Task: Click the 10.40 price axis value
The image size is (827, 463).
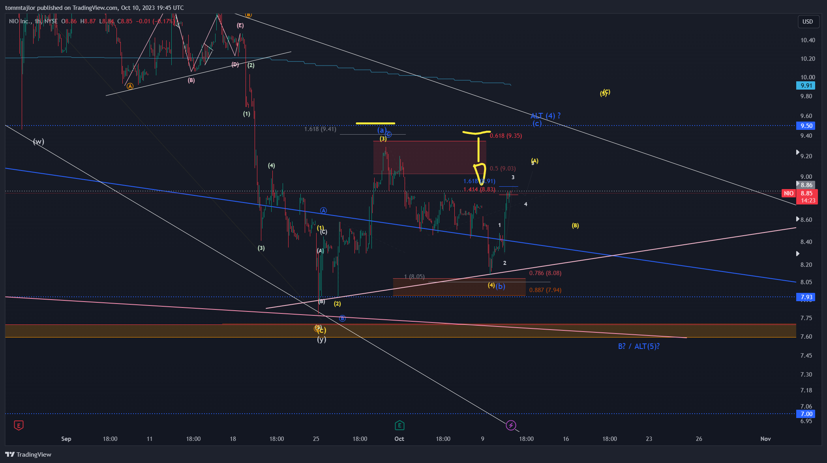Action: [x=808, y=40]
